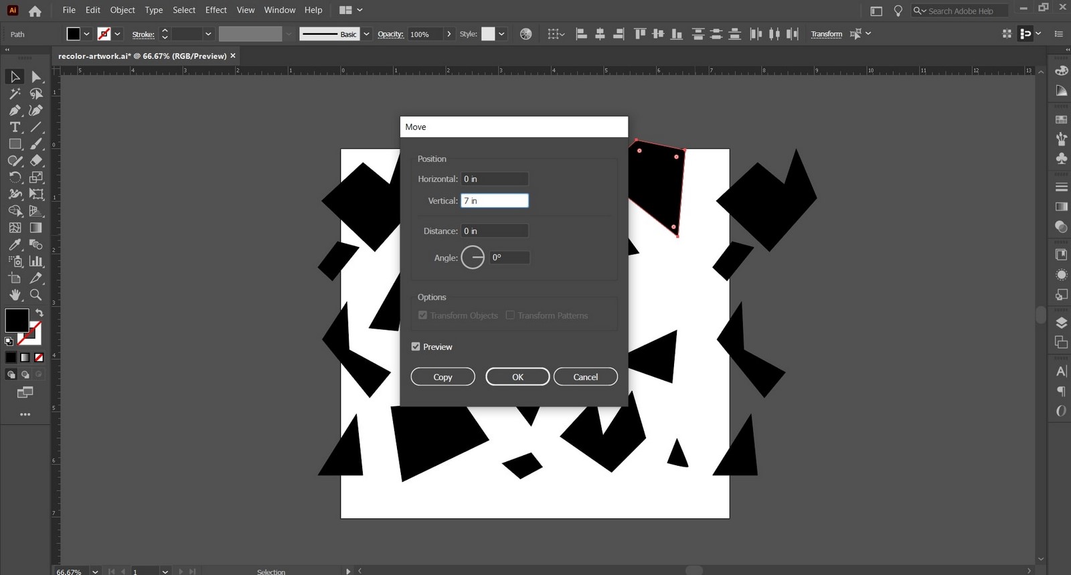This screenshot has width=1071, height=575.
Task: Select the Pen tool
Action: pos(15,110)
